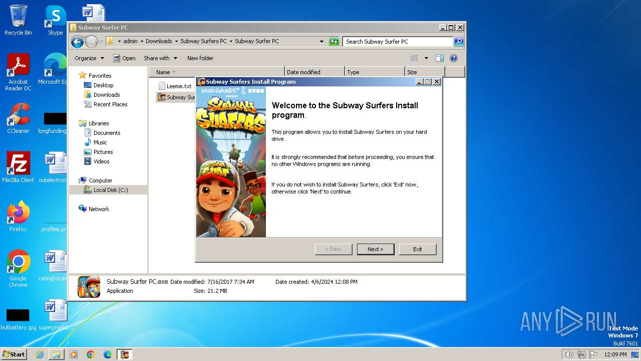Toggle the preview pane icon

click(x=440, y=58)
